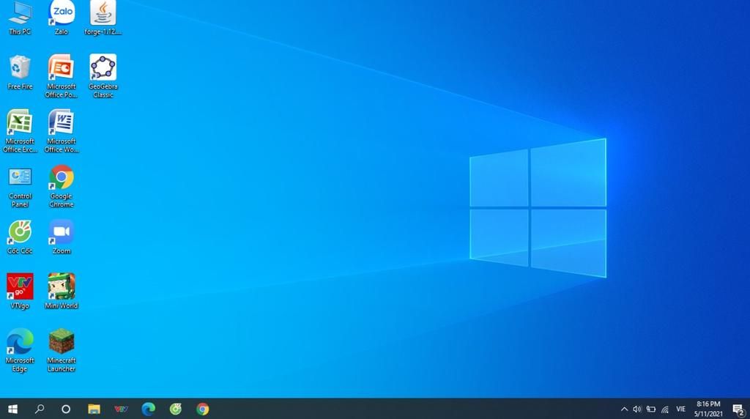Show hidden system tray icons

point(624,409)
